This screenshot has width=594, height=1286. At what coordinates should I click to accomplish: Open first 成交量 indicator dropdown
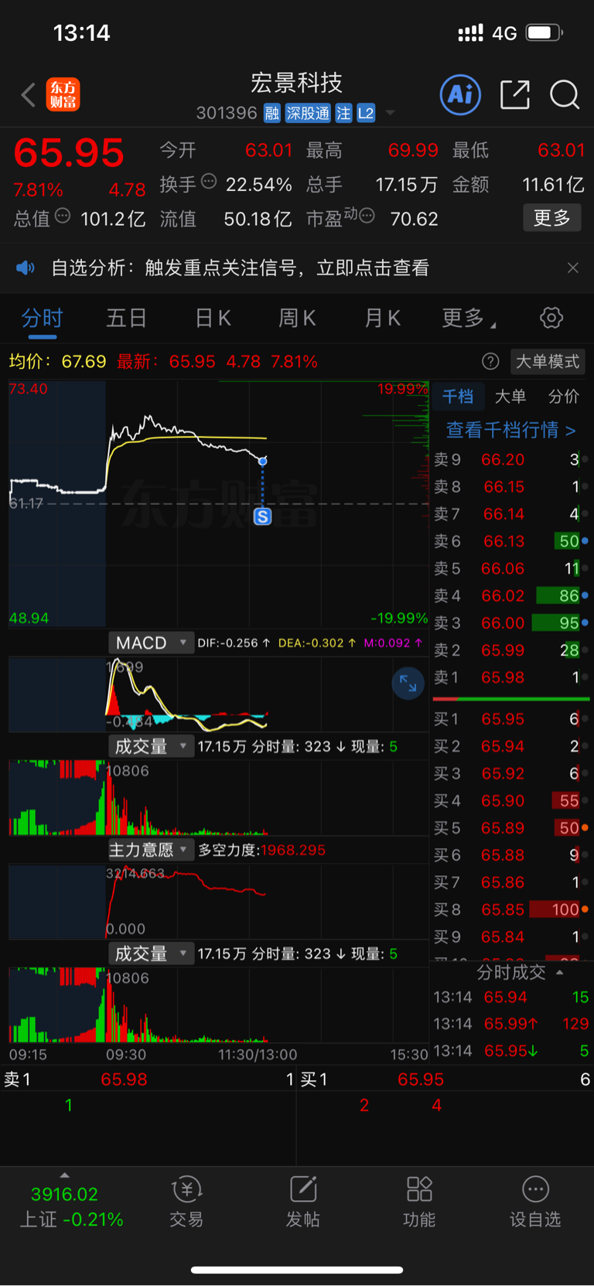151,746
